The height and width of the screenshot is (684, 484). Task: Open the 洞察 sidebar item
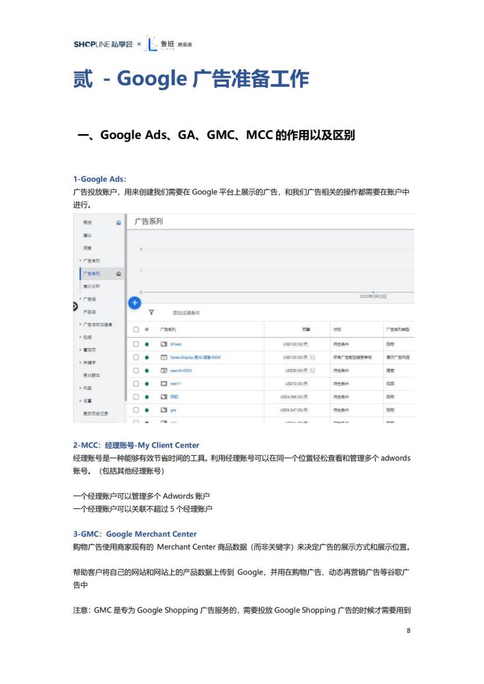coord(87,248)
